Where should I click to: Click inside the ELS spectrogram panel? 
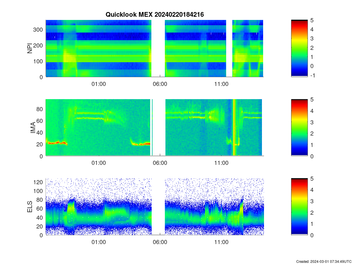[x=154, y=207]
